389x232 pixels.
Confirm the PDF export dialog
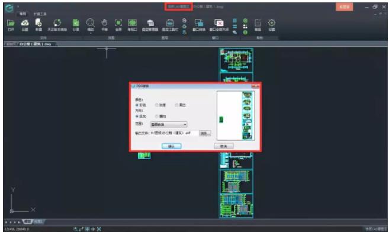click(172, 146)
